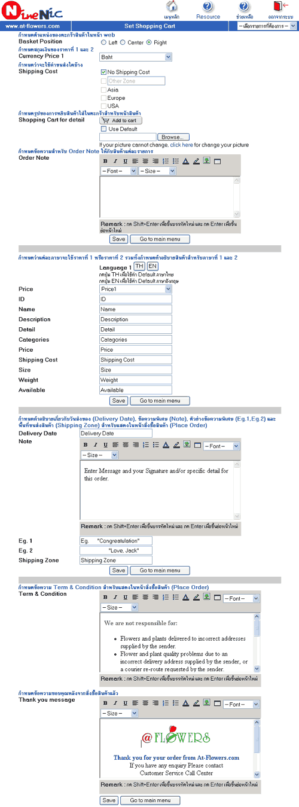Open Font dropdown in delivery Note editor
The width and height of the screenshot is (299, 807).
[x=221, y=446]
